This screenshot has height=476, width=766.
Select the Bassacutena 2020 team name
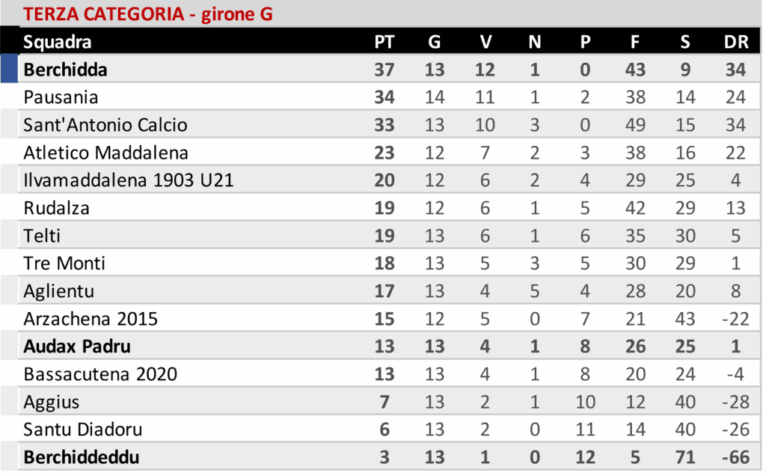pyautogui.click(x=100, y=374)
